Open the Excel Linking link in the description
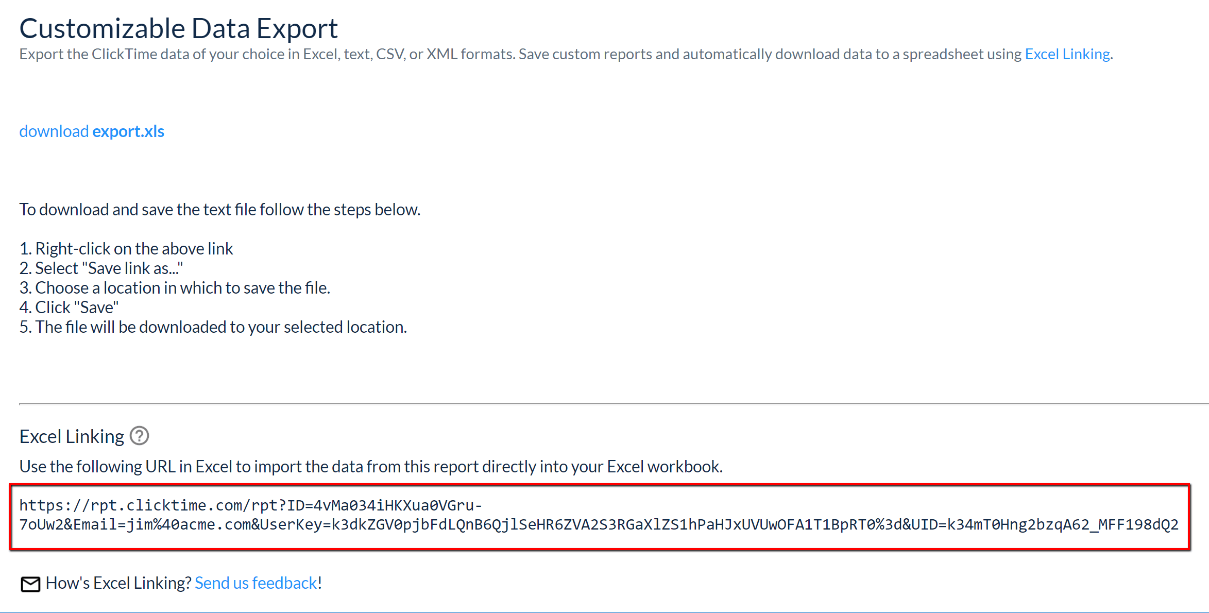 click(1067, 54)
